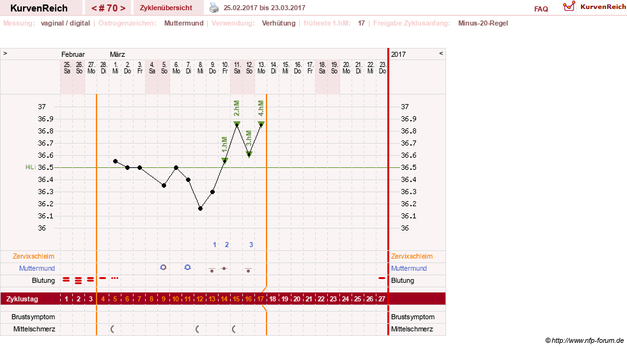Click the right-side Zervixschleim label
The image size is (627, 348).
(412, 256)
